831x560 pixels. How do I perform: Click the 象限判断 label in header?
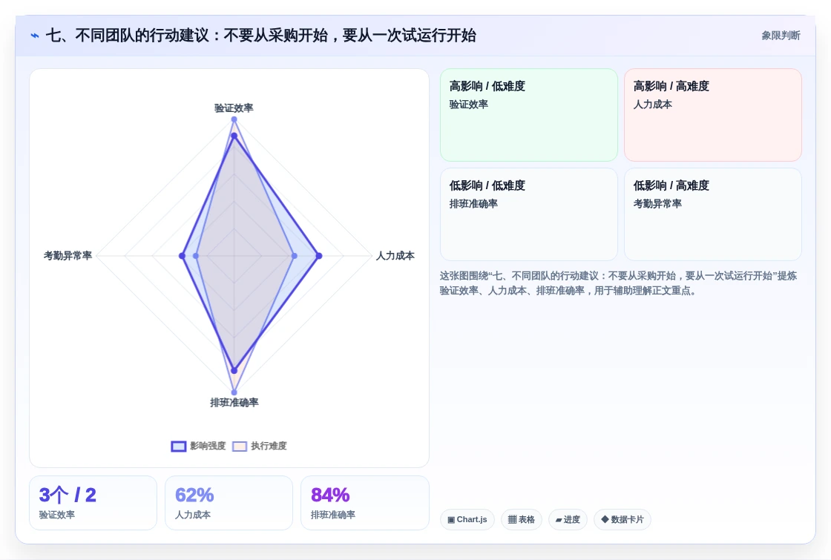[781, 36]
